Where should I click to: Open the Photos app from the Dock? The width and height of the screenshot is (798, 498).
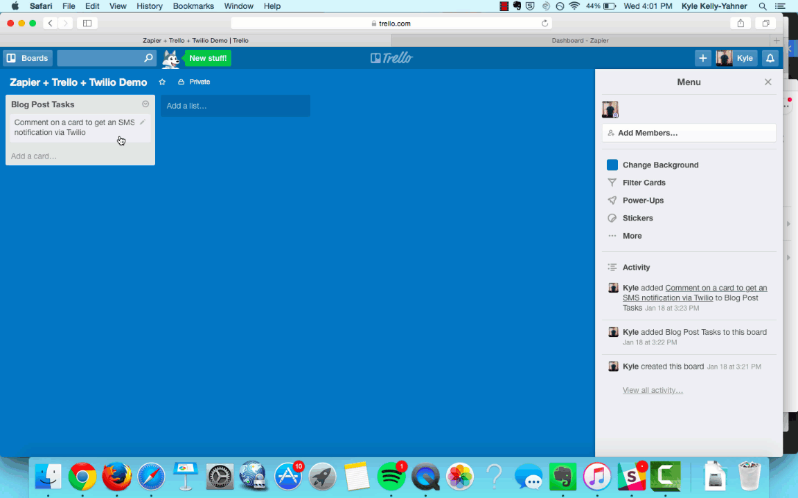tap(459, 477)
